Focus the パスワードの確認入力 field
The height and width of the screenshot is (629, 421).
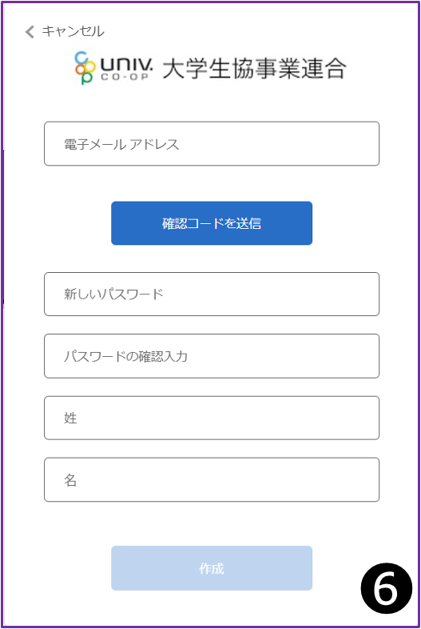point(212,356)
